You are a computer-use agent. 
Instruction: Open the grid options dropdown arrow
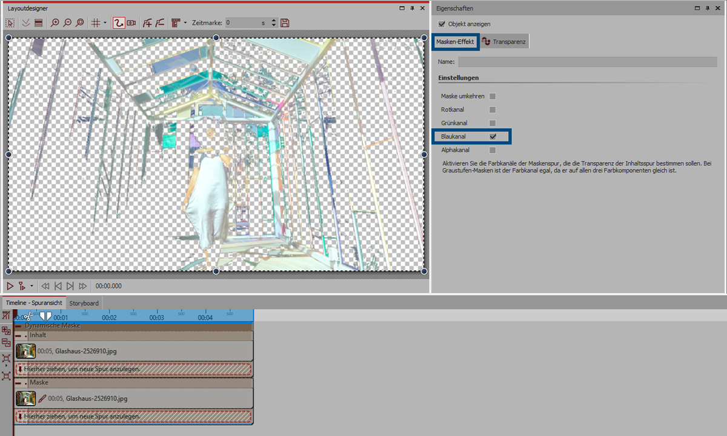tap(105, 23)
